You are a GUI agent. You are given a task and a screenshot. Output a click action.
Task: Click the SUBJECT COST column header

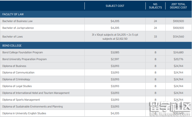pyautogui.click(x=115, y=6)
